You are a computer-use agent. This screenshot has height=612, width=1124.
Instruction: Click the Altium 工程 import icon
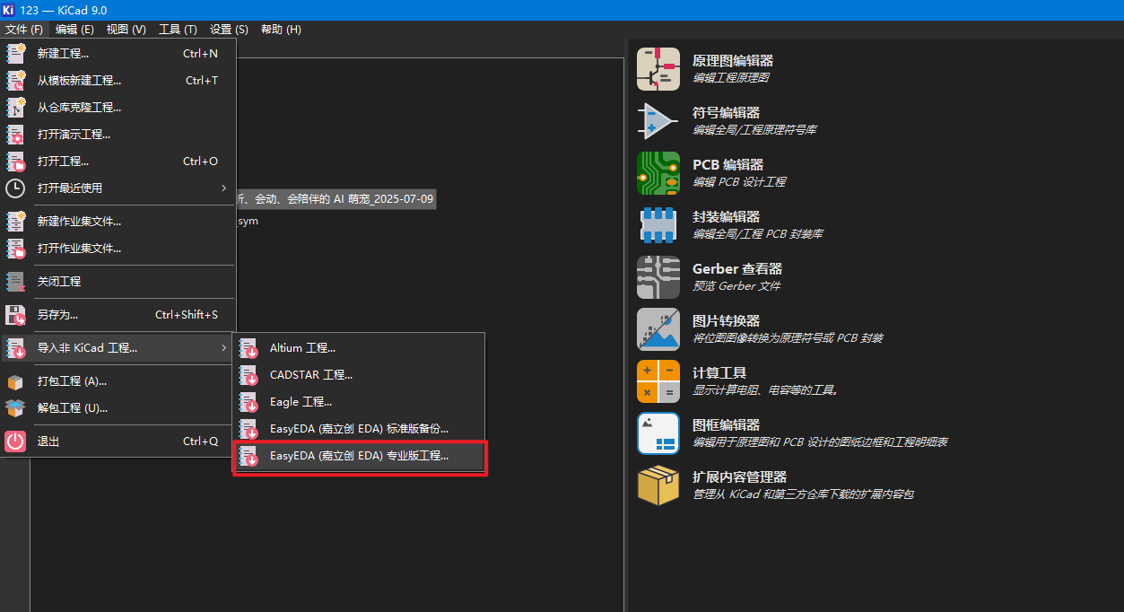(x=248, y=348)
